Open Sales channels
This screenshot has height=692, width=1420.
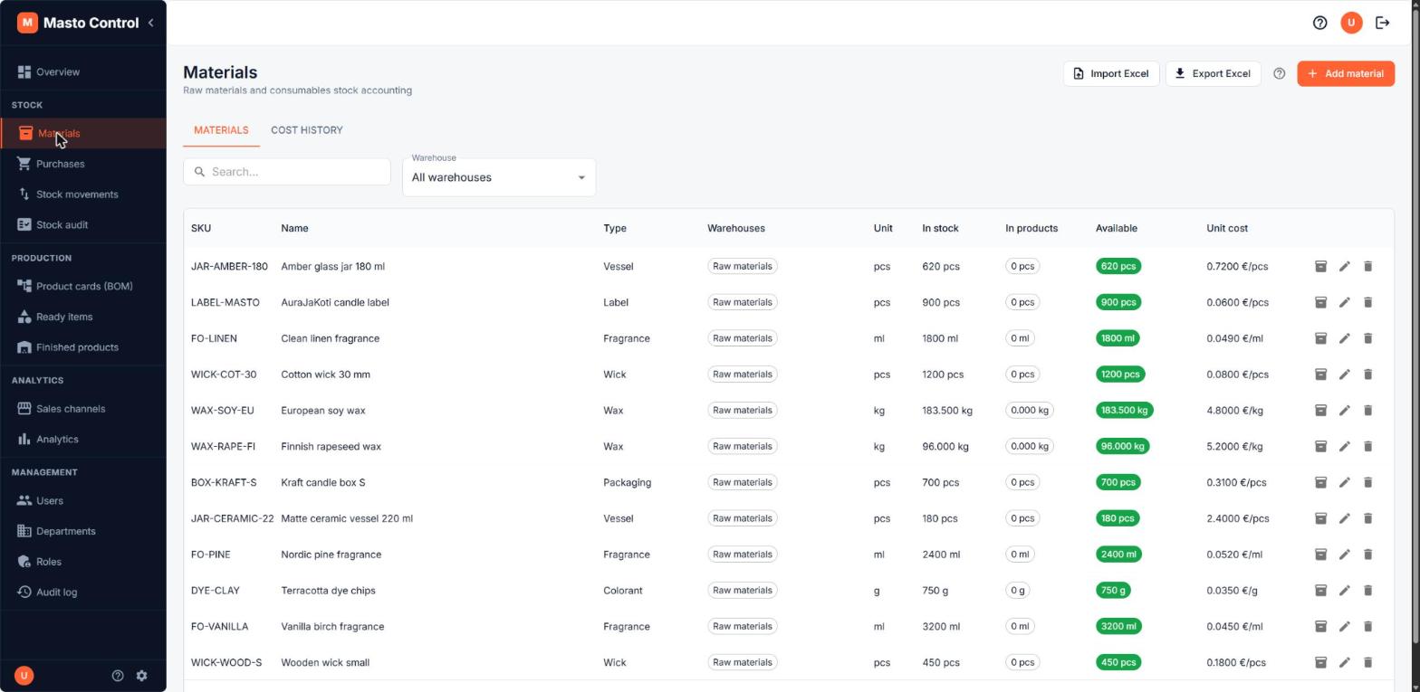(82, 409)
